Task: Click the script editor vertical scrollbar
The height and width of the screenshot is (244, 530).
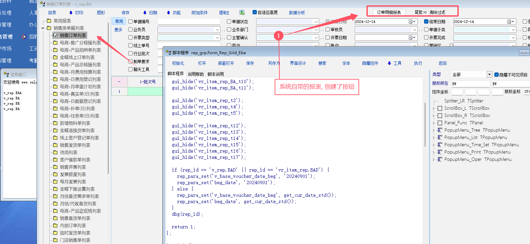Action: 425,125
